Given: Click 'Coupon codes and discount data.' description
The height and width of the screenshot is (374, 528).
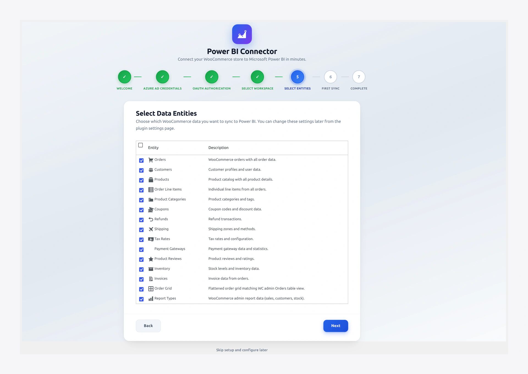Looking at the screenshot, I should [x=235, y=209].
